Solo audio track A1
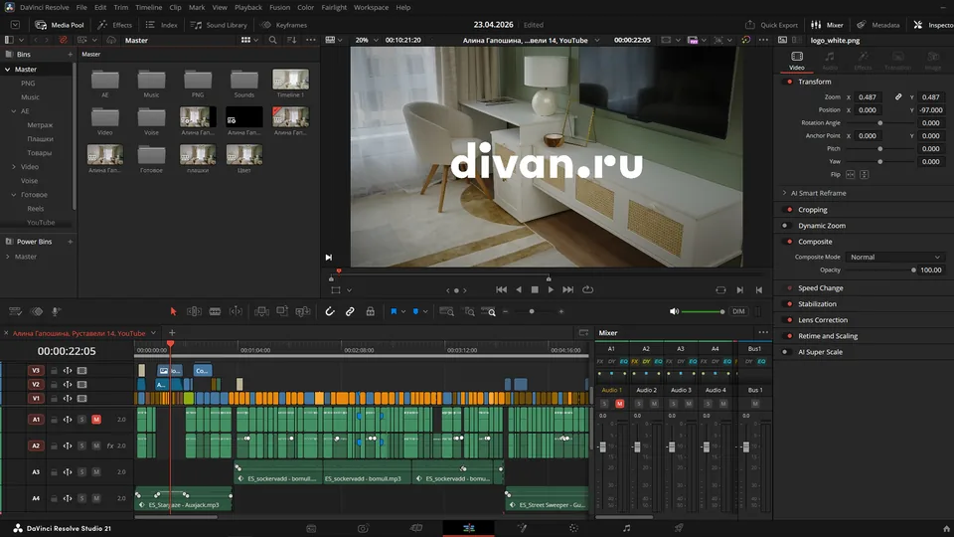 [x=82, y=420]
